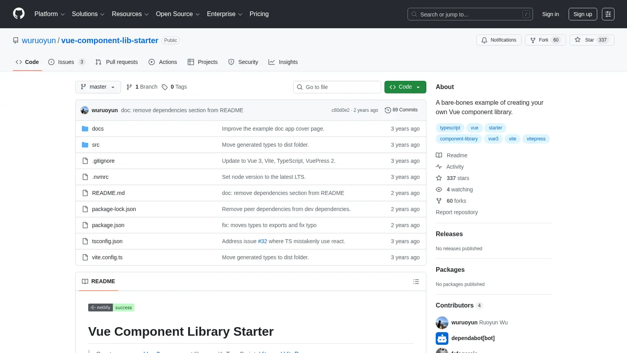Click the book icon next to Readme
627x353 pixels.
click(439, 155)
